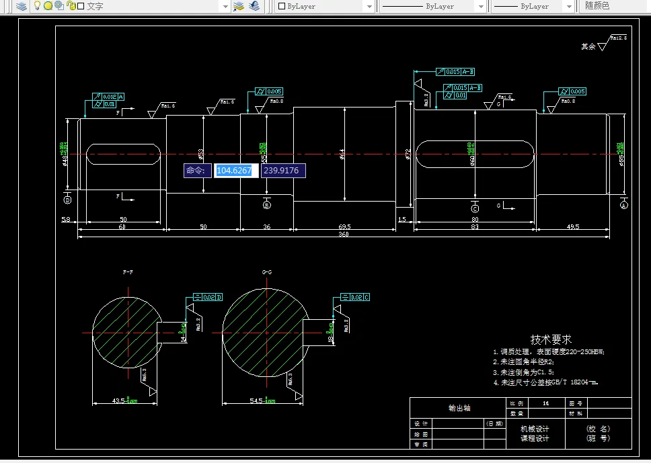Click the 文字 layer color square
This screenshot has height=463, width=651.
81,6
